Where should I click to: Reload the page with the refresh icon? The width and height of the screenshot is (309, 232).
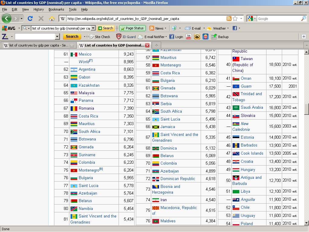tap(30, 18)
